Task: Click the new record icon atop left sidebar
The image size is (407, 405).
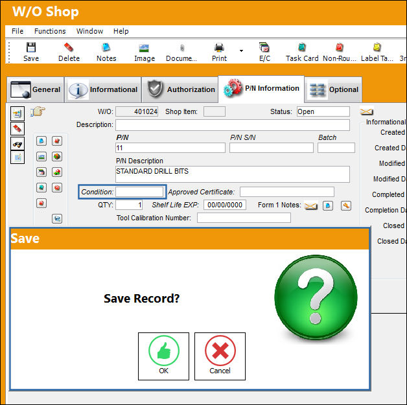Action: (x=17, y=113)
